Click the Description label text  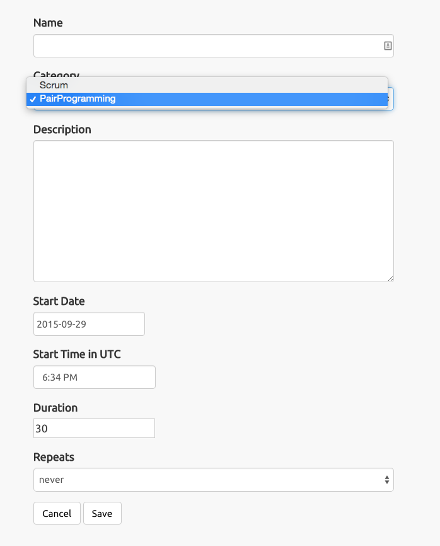click(x=62, y=129)
